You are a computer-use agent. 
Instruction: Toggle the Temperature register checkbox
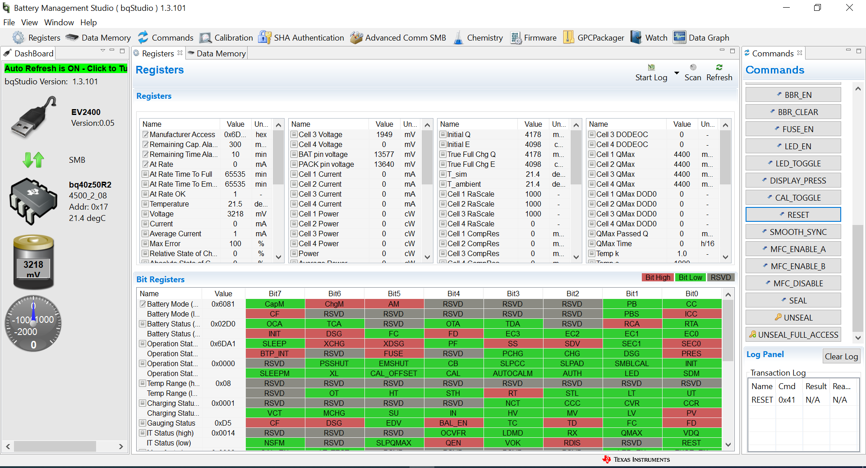145,204
